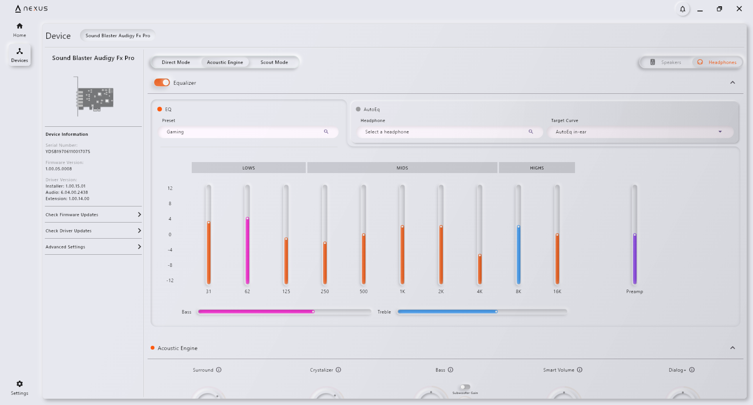Click the 8K EQ slider
Screen dimensions: 753x405
pyautogui.click(x=518, y=235)
